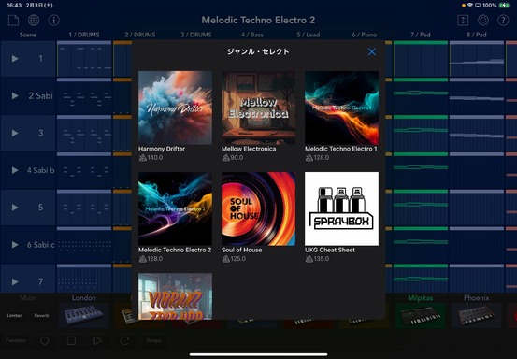
Task: Click the import/export arrows icon
Action: click(463, 21)
